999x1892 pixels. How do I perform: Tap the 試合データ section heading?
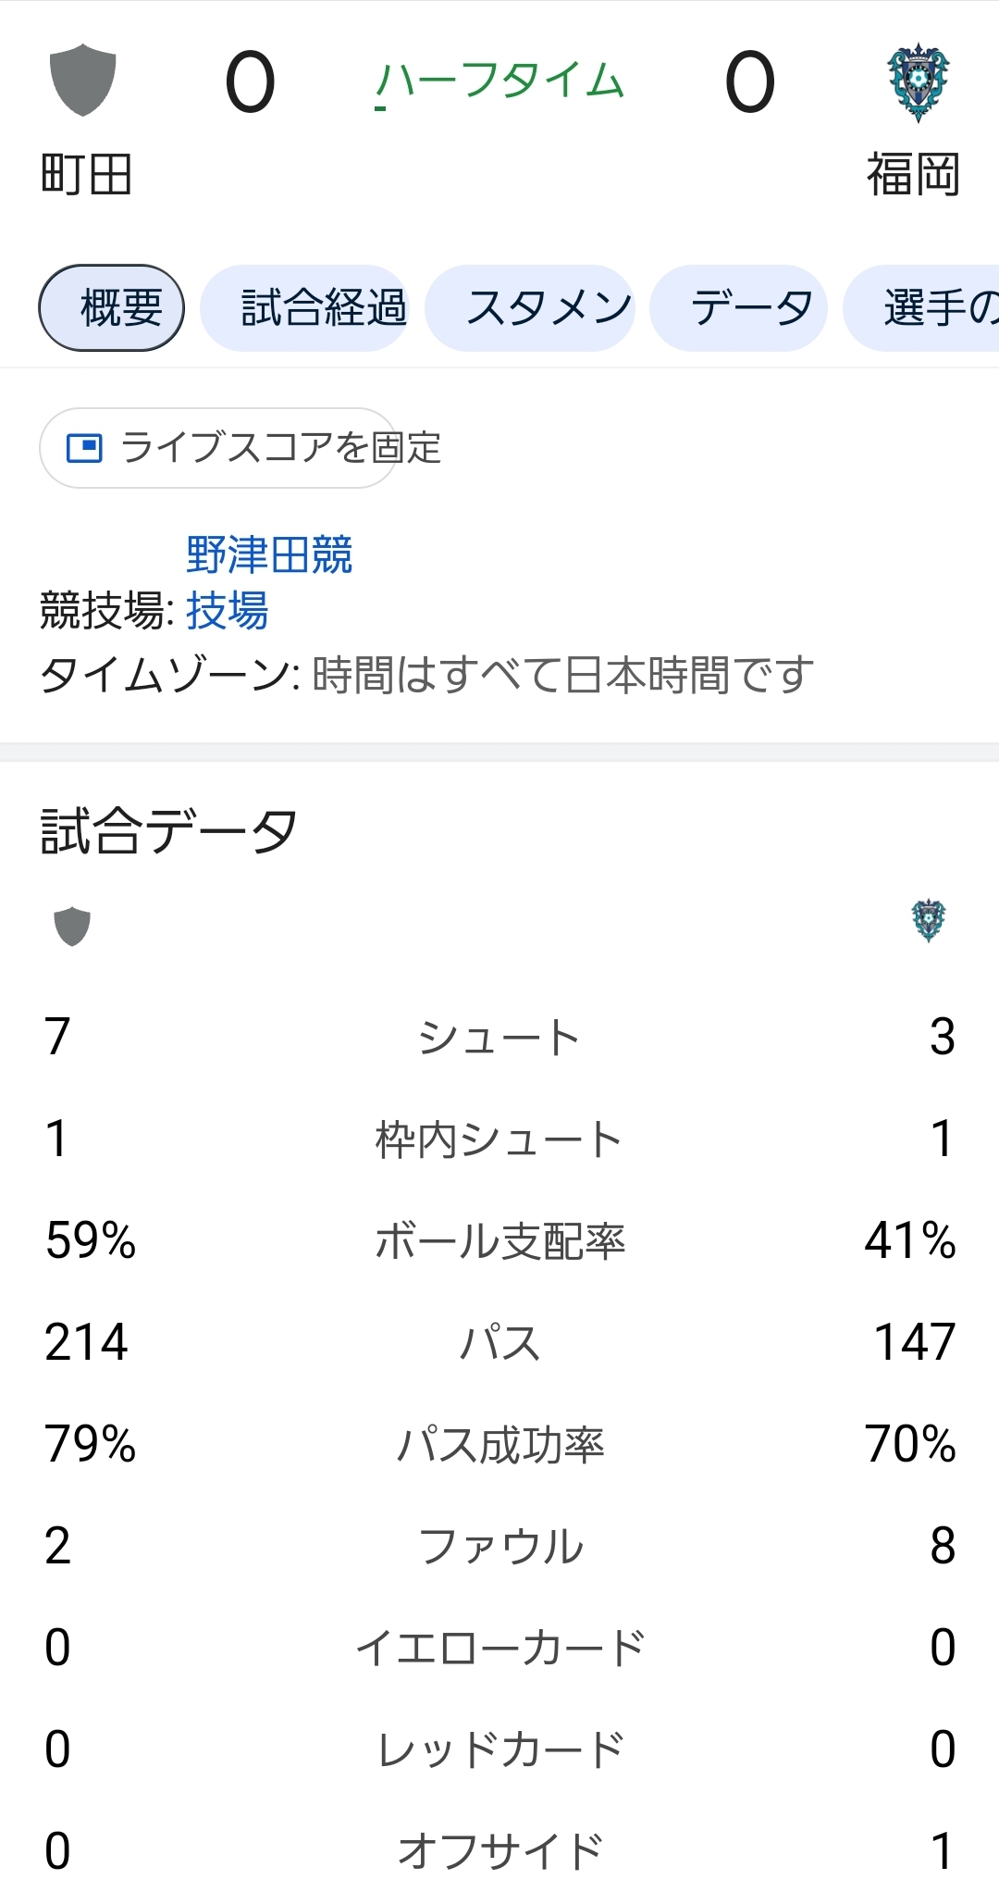169,830
